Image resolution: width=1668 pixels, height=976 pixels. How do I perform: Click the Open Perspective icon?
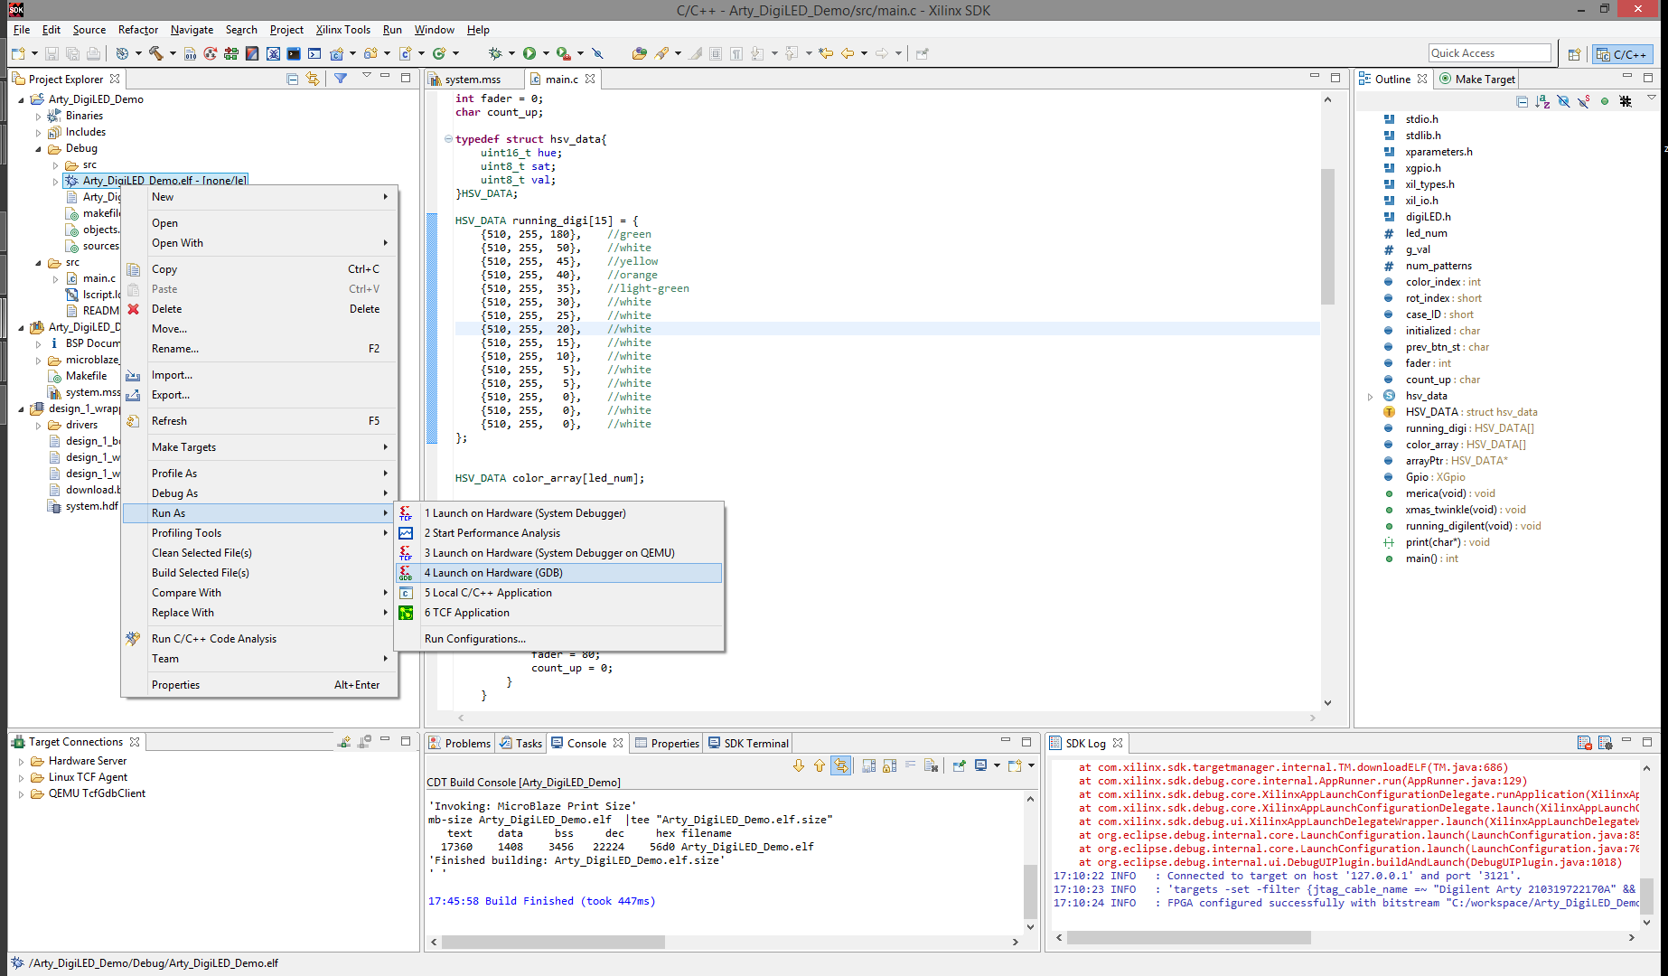1574,54
